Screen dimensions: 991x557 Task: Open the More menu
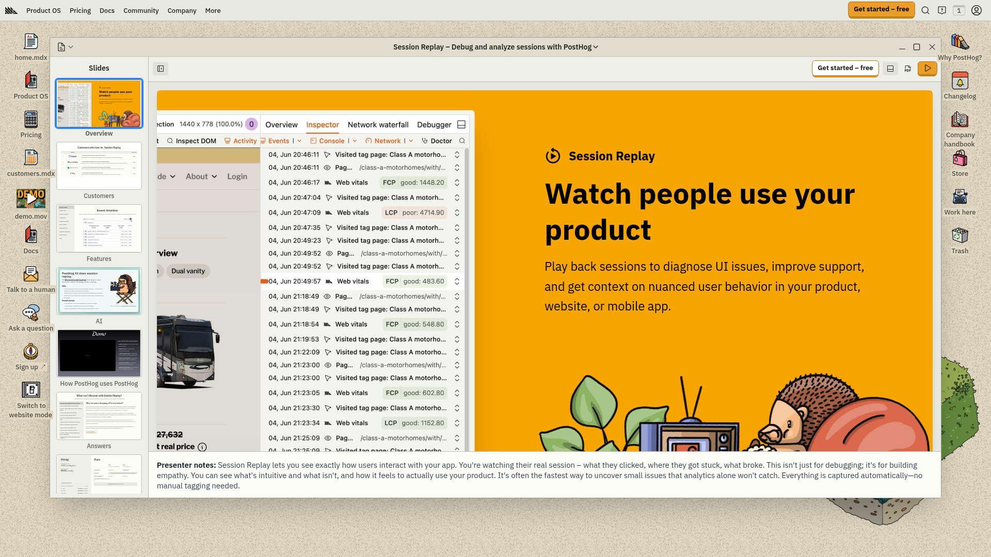(213, 10)
